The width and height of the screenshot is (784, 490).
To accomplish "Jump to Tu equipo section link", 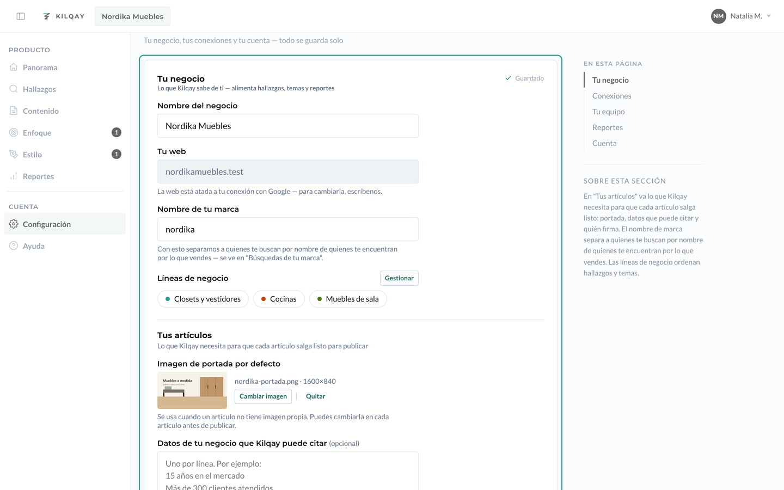I will click(x=609, y=112).
